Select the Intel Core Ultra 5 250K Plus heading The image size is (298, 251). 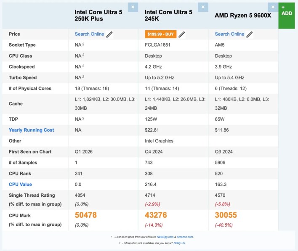coord(98,16)
